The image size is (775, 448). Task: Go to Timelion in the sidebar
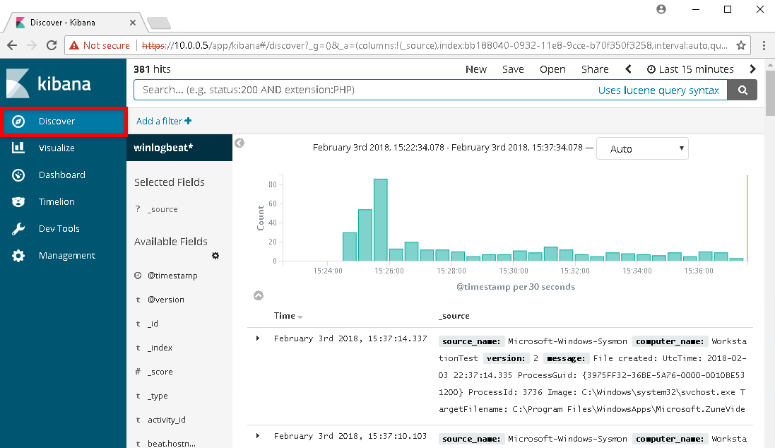57,202
